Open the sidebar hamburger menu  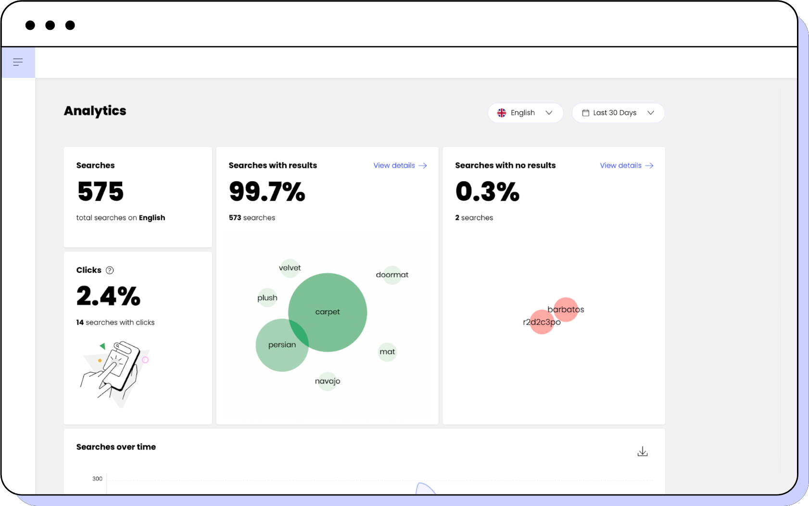point(18,62)
